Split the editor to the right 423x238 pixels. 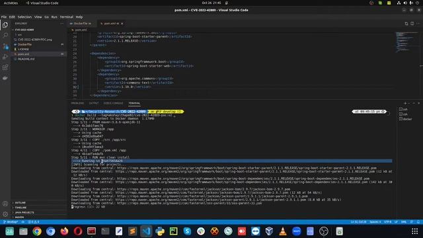pyautogui.click(x=412, y=24)
